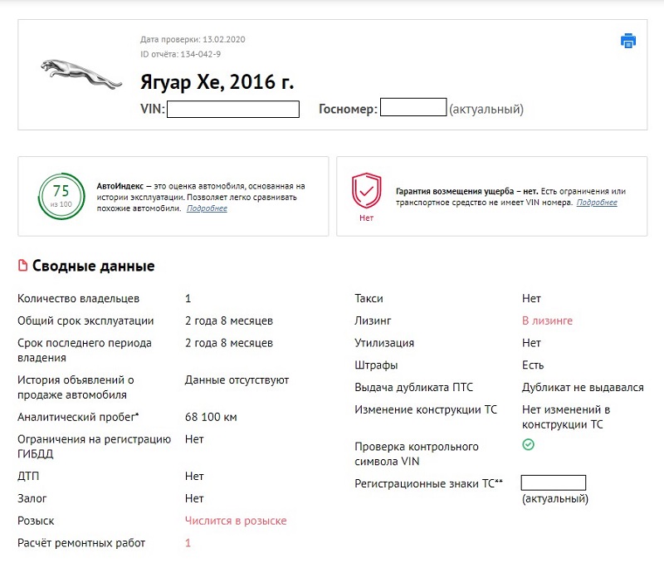
Task: Click the 2 года 8 месяцев value for Срок последнего периода владения
Action: (x=229, y=343)
